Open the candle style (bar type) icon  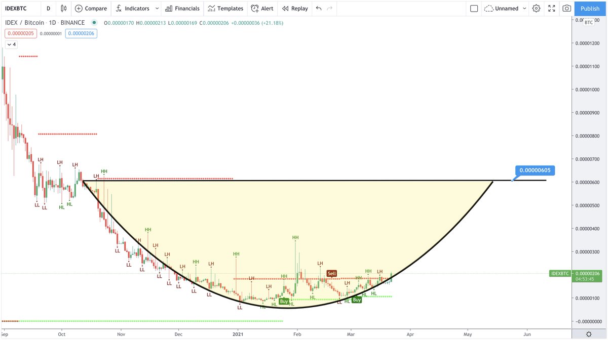[63, 8]
